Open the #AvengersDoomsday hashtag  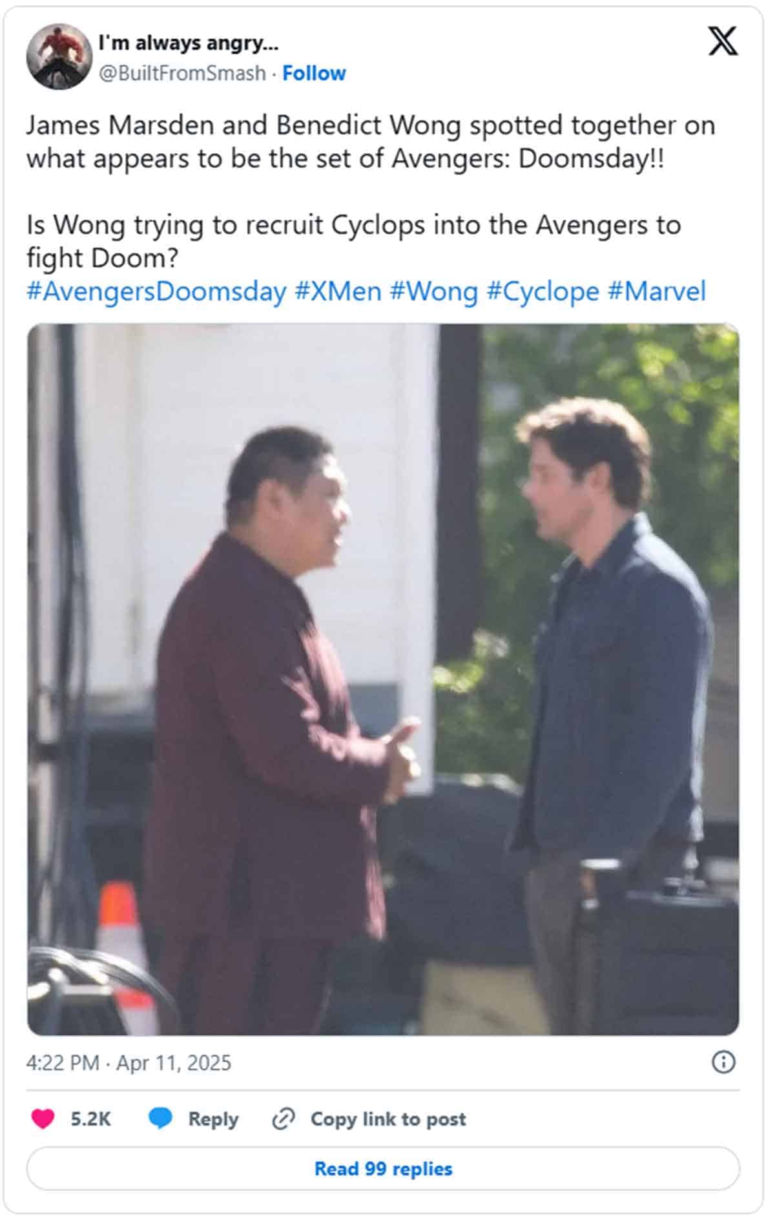[x=156, y=291]
